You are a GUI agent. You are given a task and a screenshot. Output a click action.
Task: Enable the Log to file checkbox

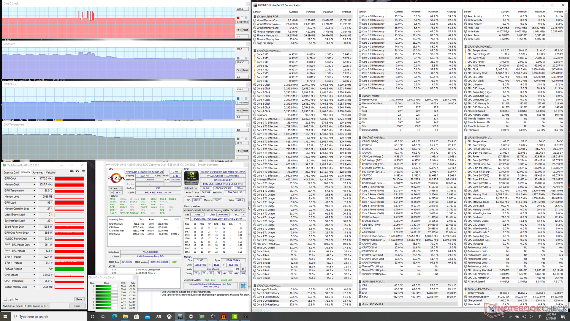tap(5, 299)
